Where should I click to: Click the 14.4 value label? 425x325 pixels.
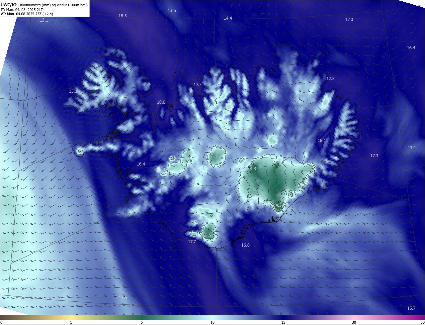point(228,18)
